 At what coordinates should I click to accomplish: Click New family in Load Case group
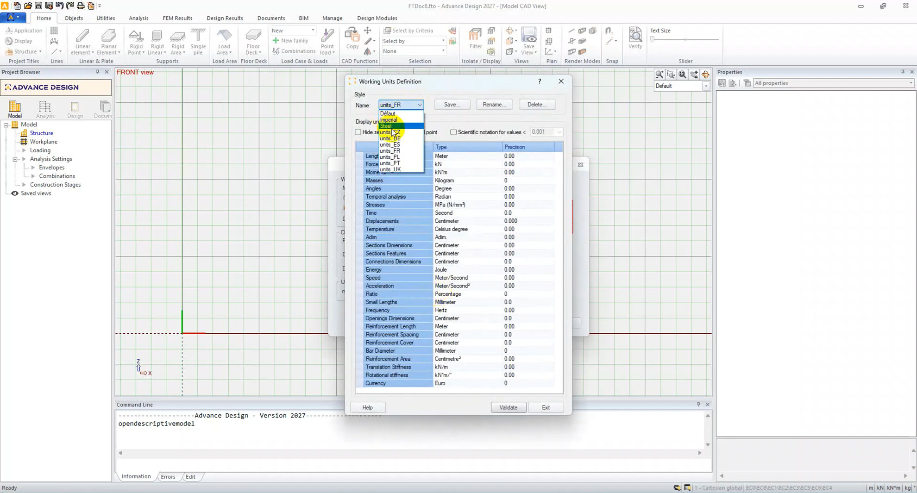(290, 41)
